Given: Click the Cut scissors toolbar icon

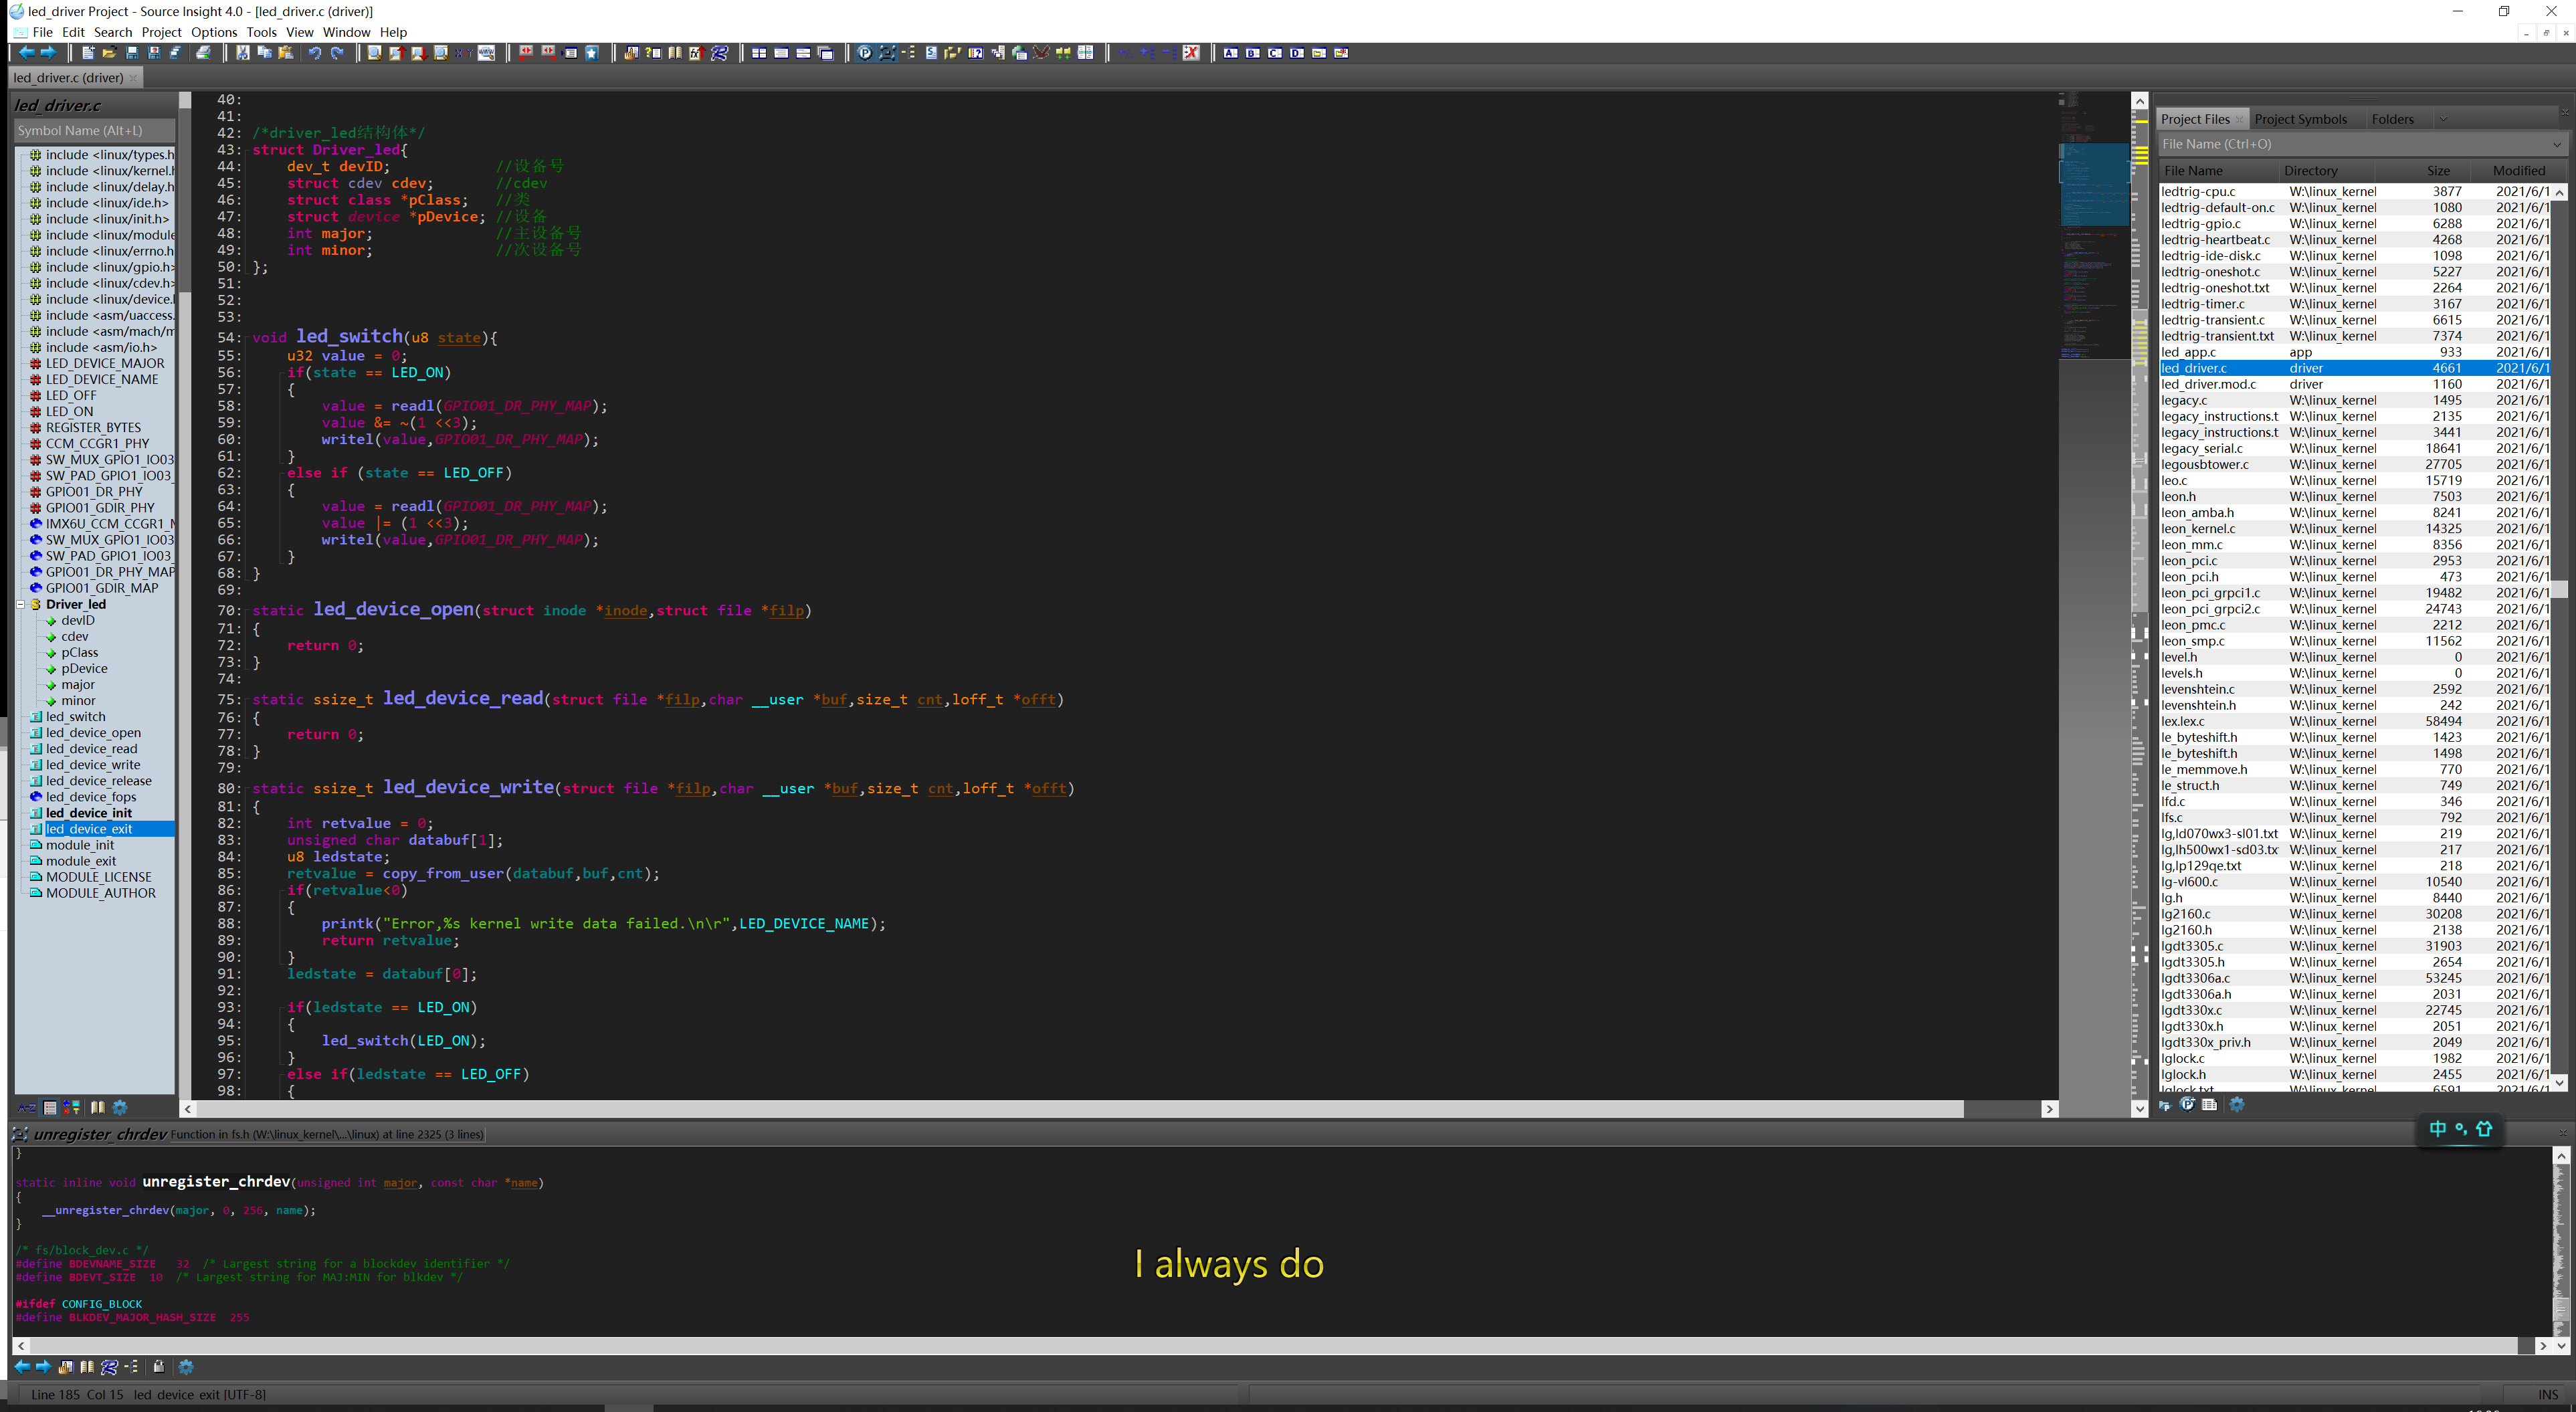Looking at the screenshot, I should point(243,53).
